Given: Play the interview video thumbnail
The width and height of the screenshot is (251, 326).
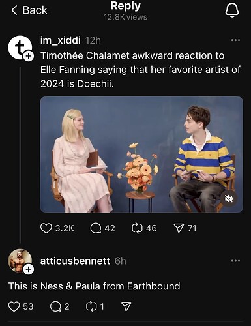Looking at the screenshot, I should (141, 155).
